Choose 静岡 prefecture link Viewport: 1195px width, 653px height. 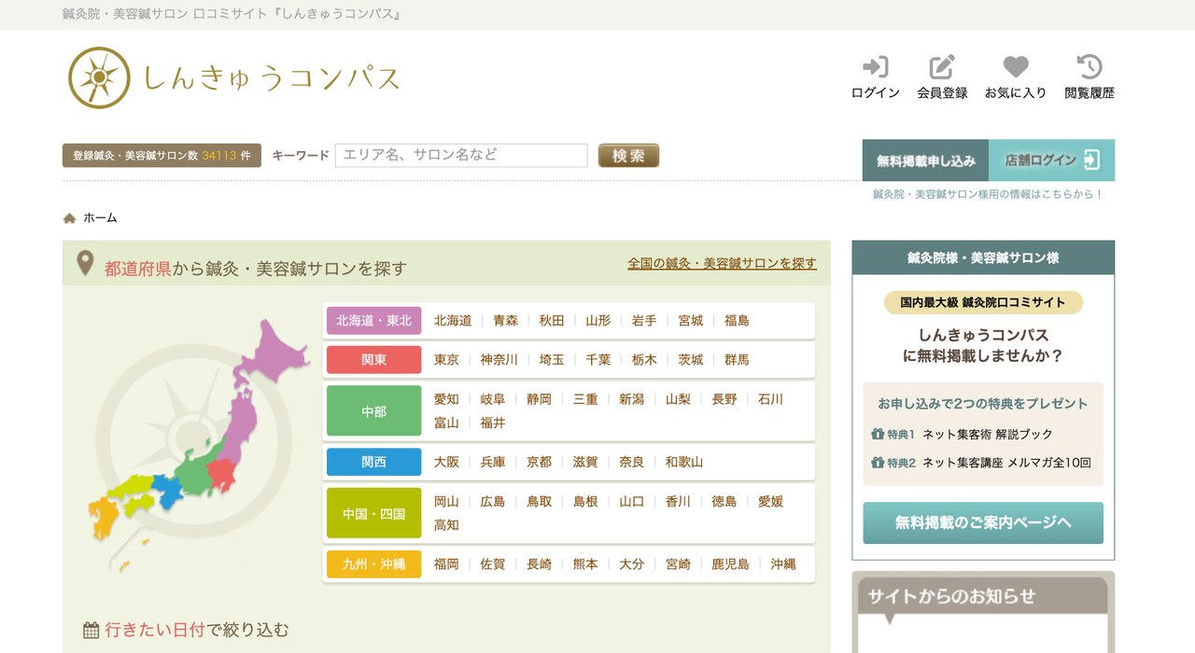click(540, 398)
